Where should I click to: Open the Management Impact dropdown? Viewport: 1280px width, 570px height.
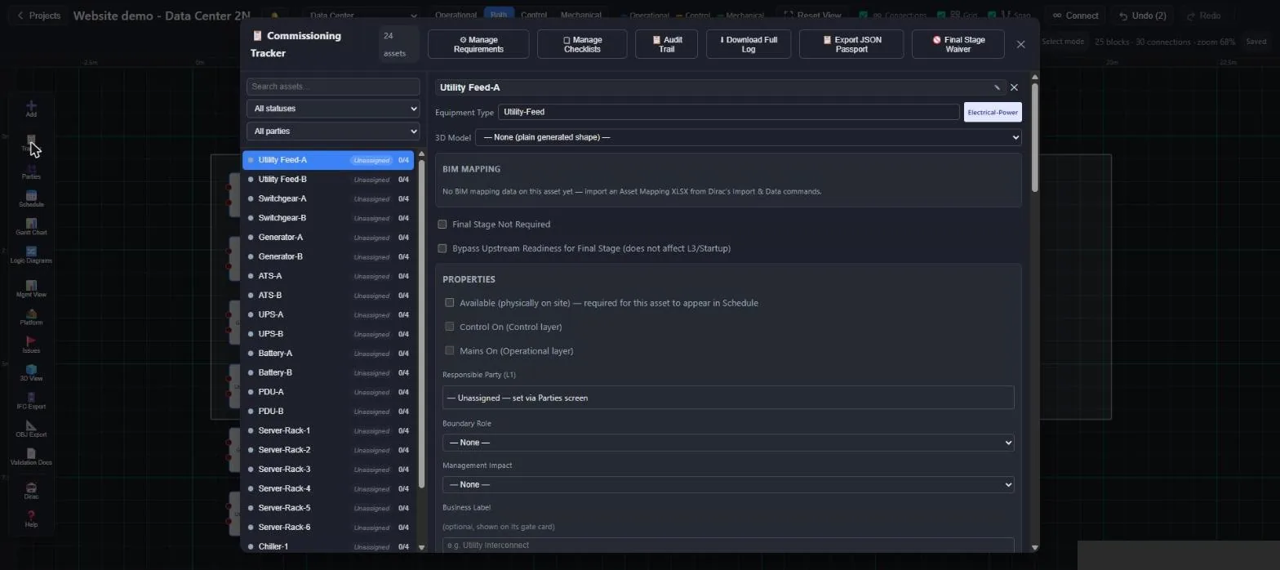[728, 485]
